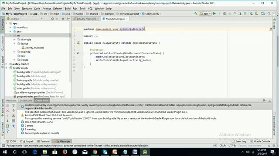279x156 pixels.
Task: Open the app run configuration dropdown
Action: pos(205,13)
